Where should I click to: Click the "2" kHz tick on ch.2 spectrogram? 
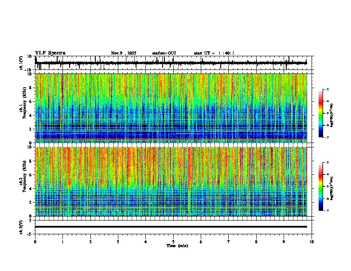point(31,202)
